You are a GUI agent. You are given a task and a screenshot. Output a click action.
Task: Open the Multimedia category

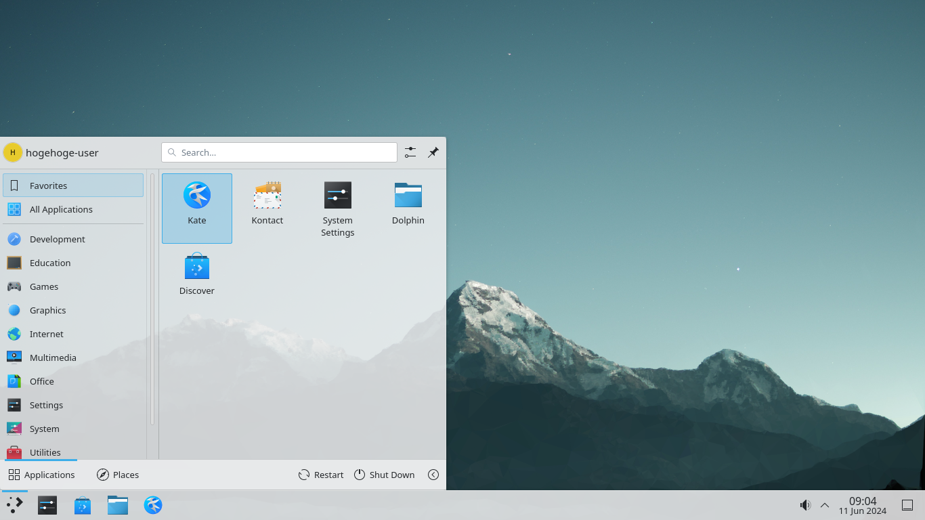[x=73, y=357]
